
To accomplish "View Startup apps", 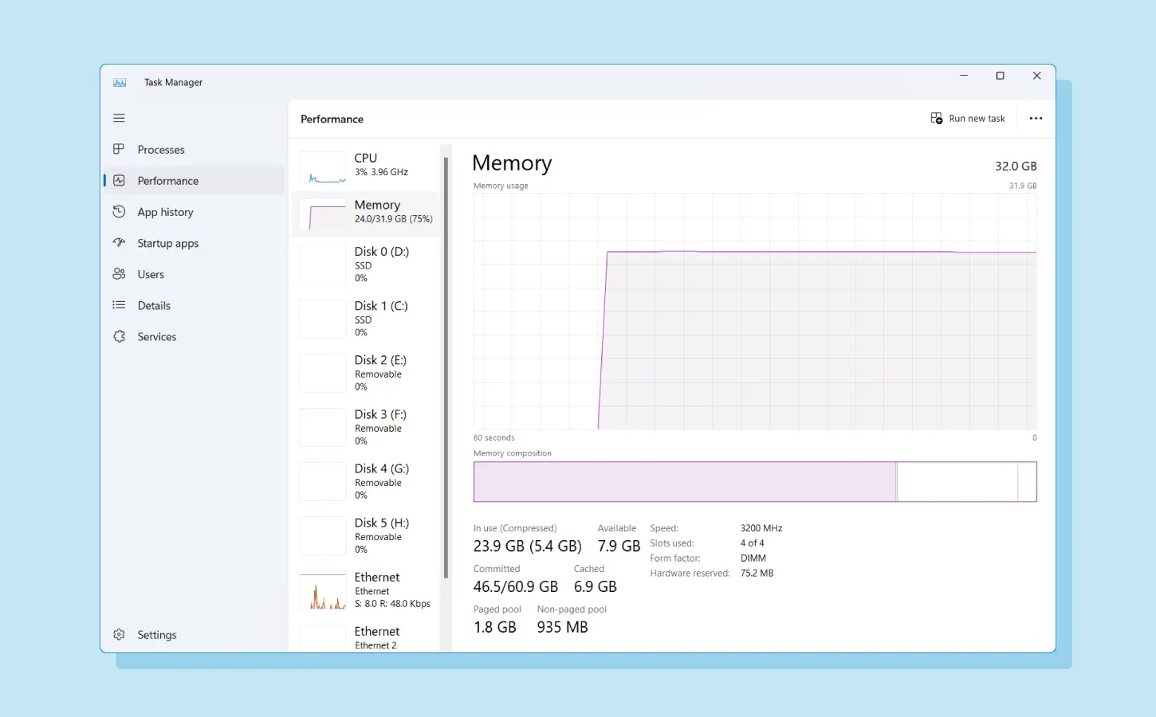I will click(168, 243).
